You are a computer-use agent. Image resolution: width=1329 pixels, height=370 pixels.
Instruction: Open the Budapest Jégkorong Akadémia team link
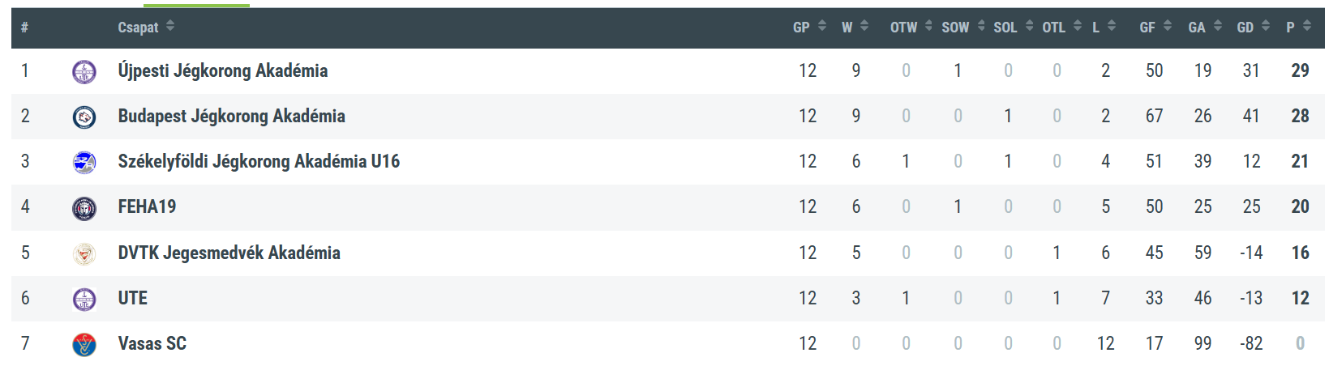coord(232,117)
